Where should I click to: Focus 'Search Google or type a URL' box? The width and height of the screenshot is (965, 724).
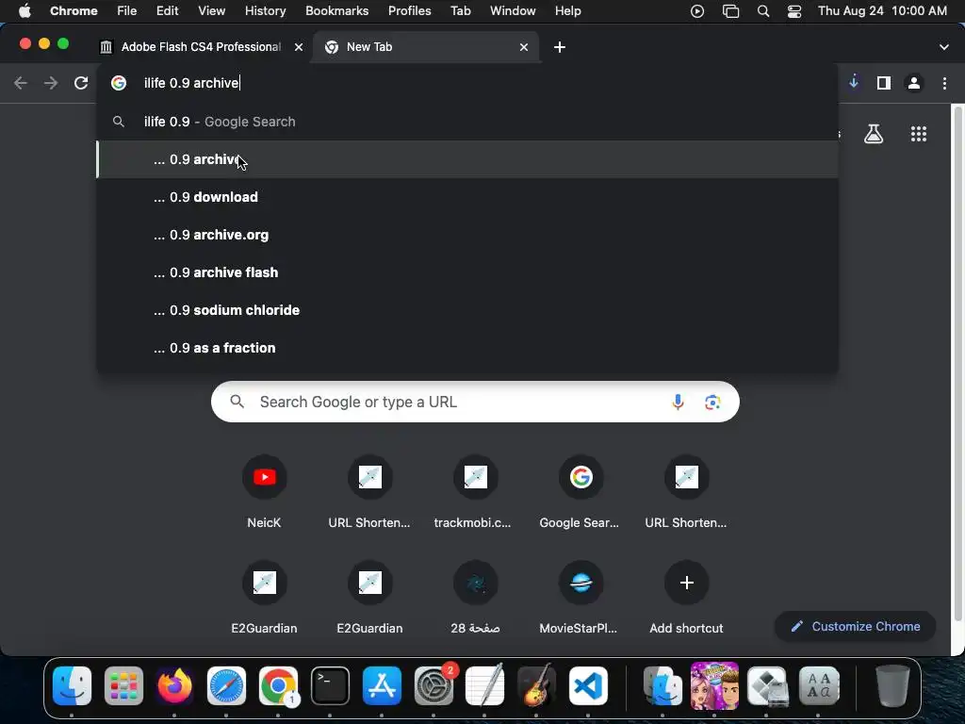coord(475,402)
